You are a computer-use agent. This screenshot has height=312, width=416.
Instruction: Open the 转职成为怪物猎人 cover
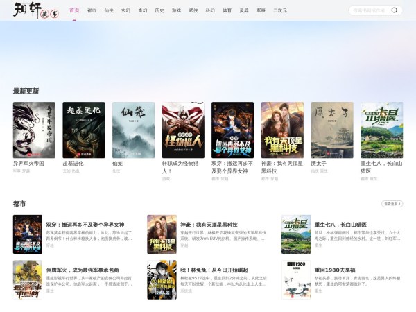click(x=182, y=130)
